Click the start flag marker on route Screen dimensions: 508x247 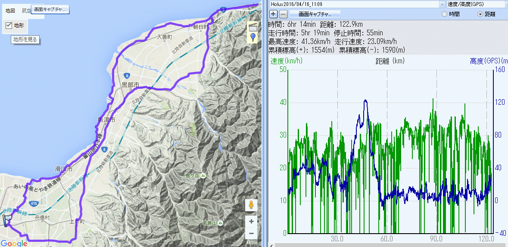(x=7, y=220)
